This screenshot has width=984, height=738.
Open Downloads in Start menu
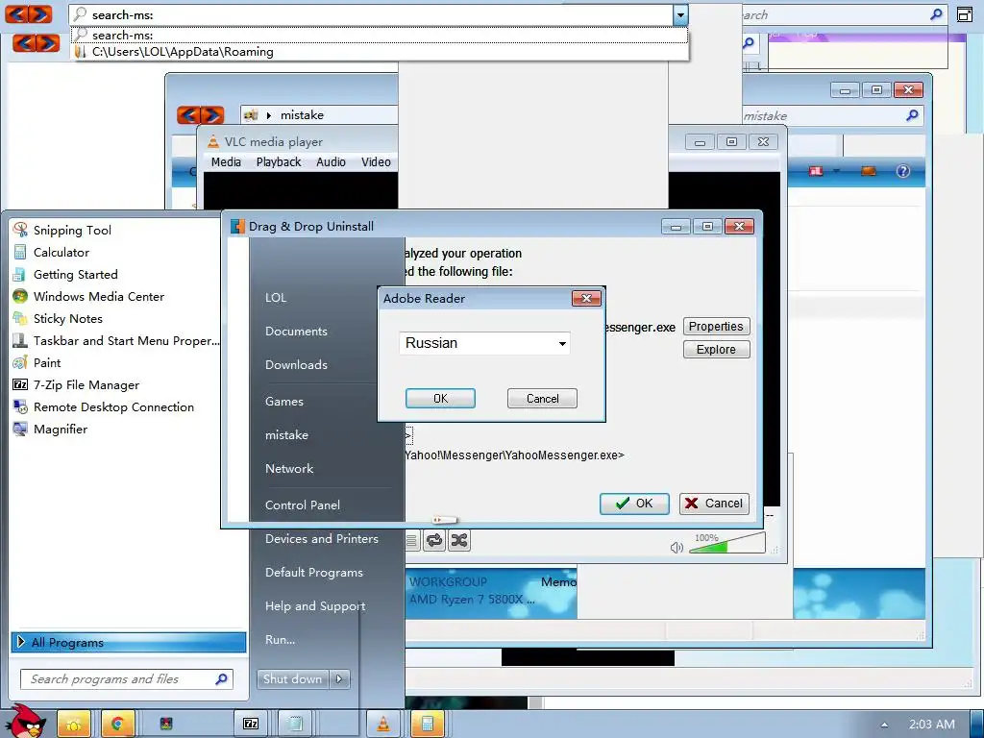pos(296,364)
